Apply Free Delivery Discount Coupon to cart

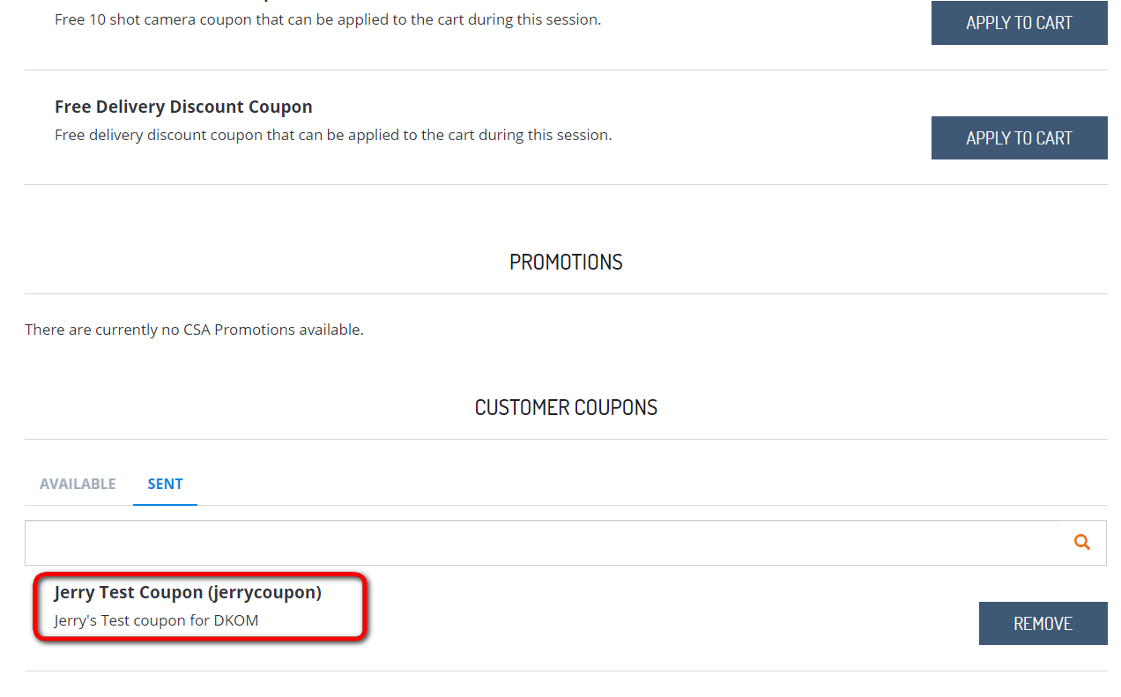click(x=1019, y=137)
